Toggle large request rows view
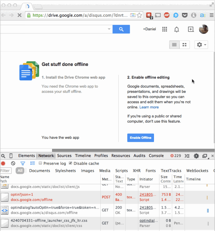Screen dimensions: 215x231 [33, 163]
